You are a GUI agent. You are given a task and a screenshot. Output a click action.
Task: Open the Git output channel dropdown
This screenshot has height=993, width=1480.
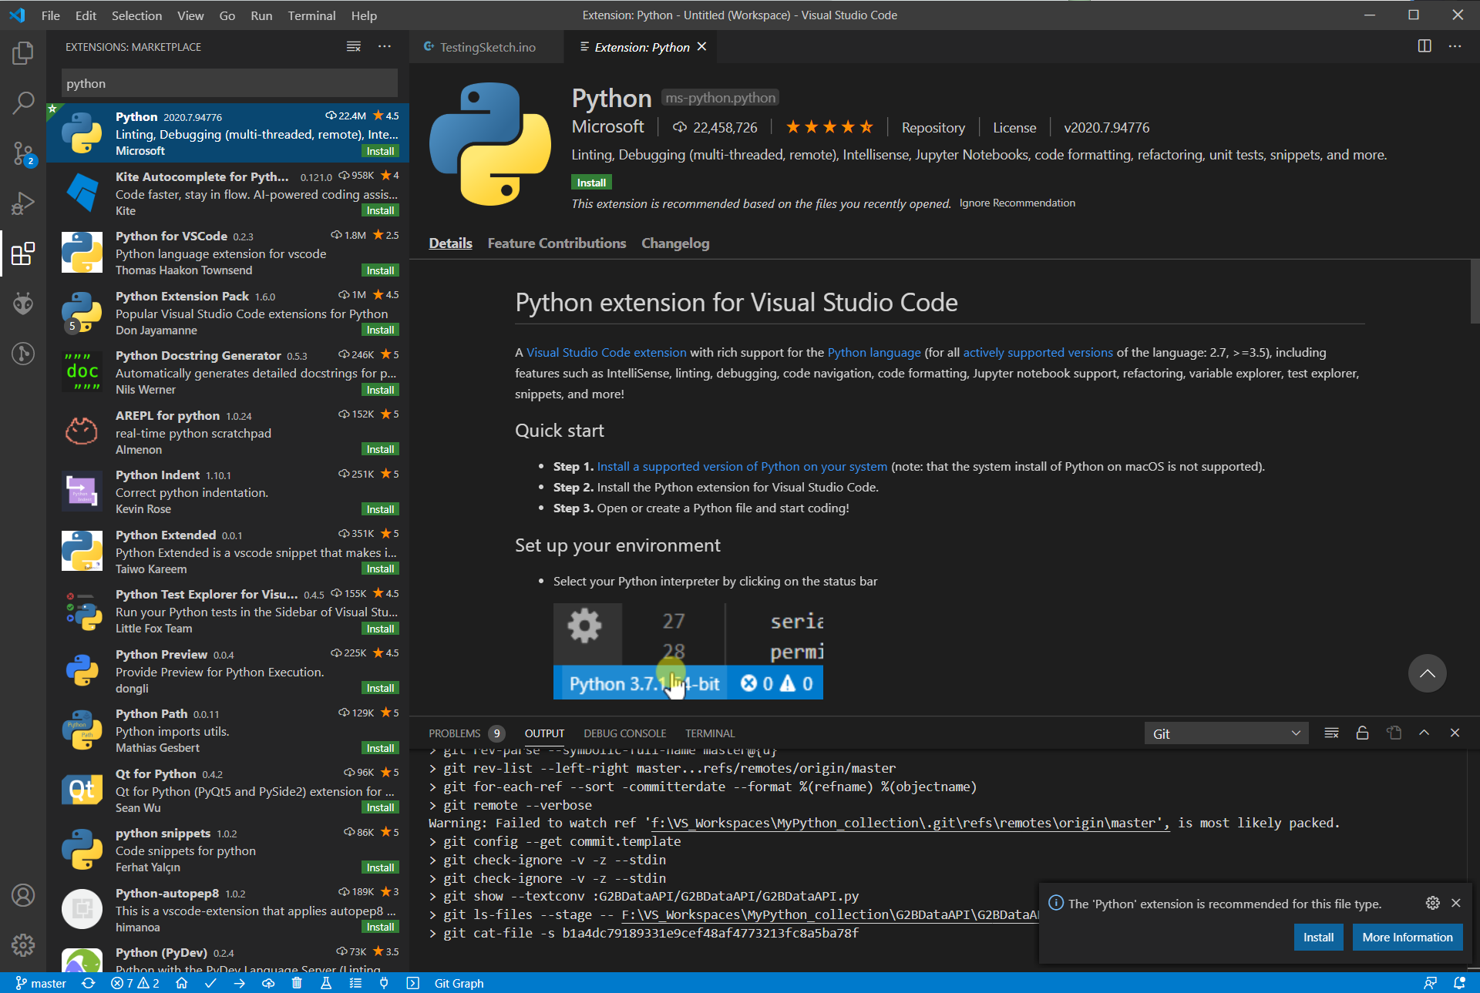click(1226, 733)
